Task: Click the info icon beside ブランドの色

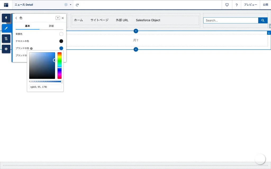Action: point(31,49)
